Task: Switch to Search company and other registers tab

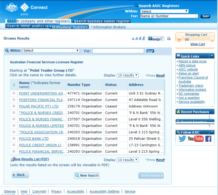Action: (39, 21)
